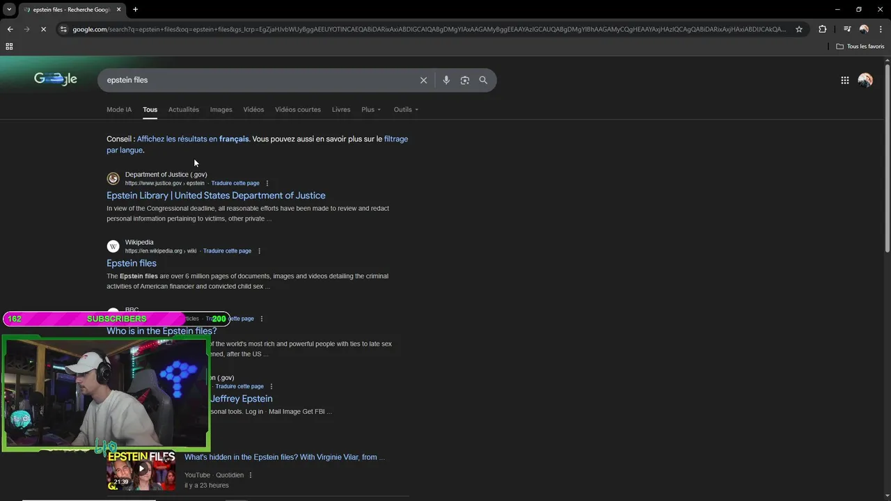Screen dimensions: 891x501
Task: Expand the Plus dropdown
Action: [371, 109]
